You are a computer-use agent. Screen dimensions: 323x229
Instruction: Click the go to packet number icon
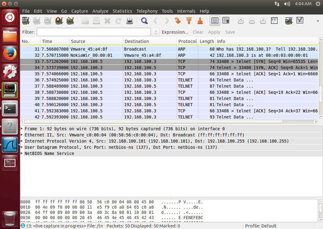[178, 21]
